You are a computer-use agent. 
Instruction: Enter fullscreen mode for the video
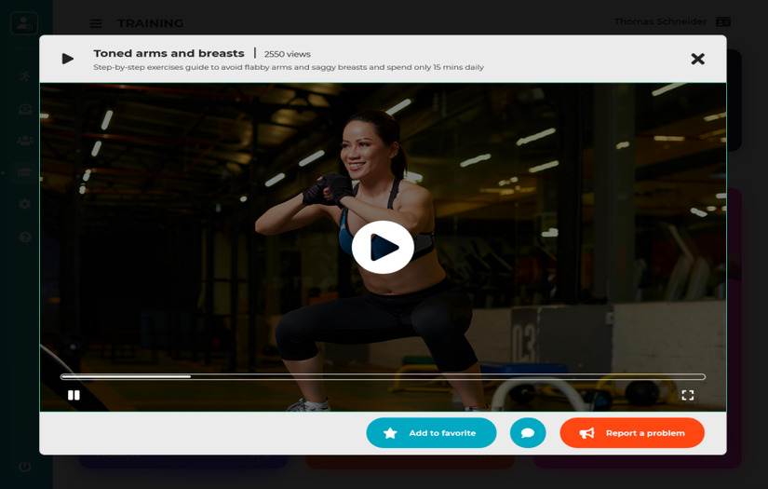688,395
